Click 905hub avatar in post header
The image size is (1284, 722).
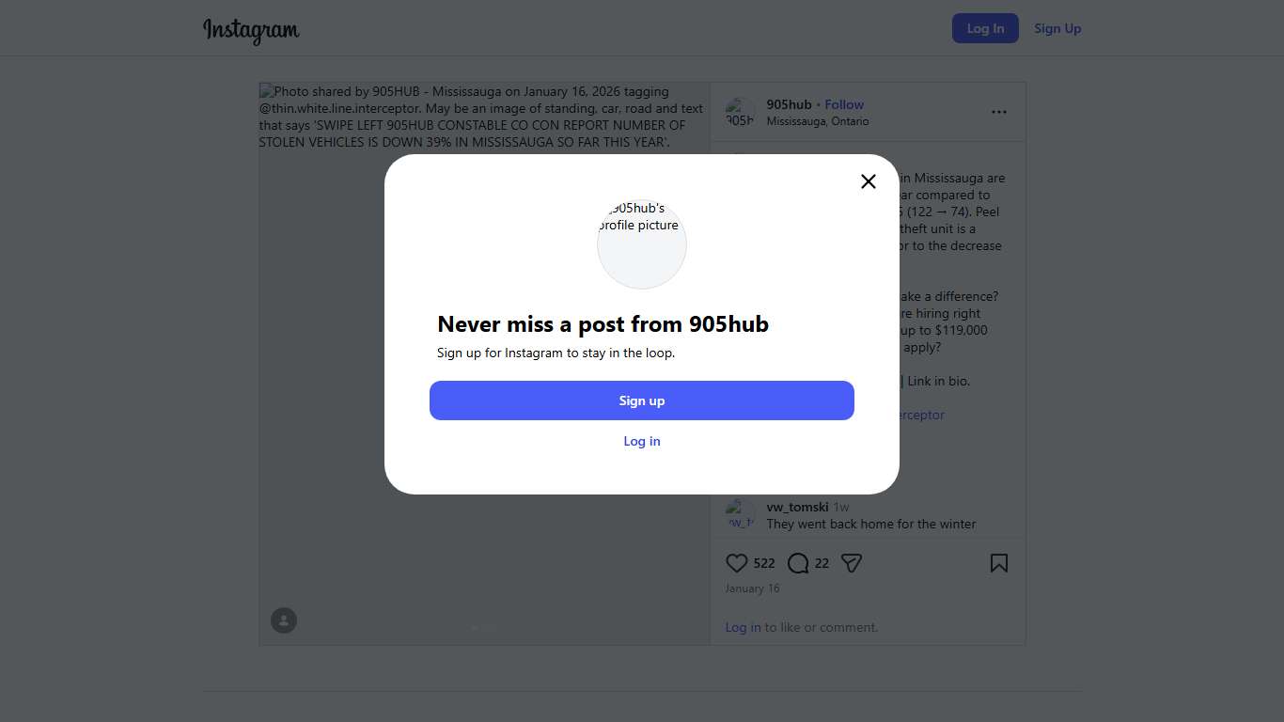coord(741,112)
